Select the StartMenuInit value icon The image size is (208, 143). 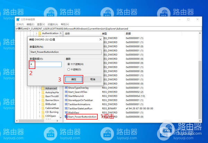(x=66, y=96)
